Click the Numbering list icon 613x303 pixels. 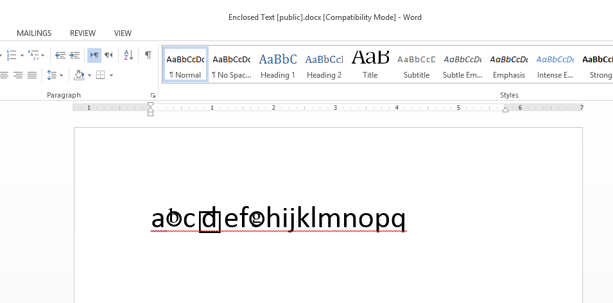point(11,55)
